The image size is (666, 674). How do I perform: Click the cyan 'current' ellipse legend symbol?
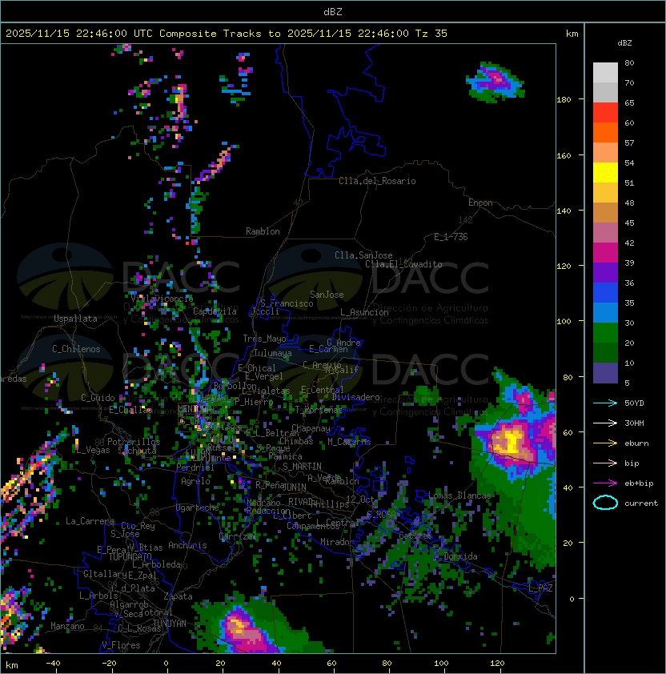[605, 503]
